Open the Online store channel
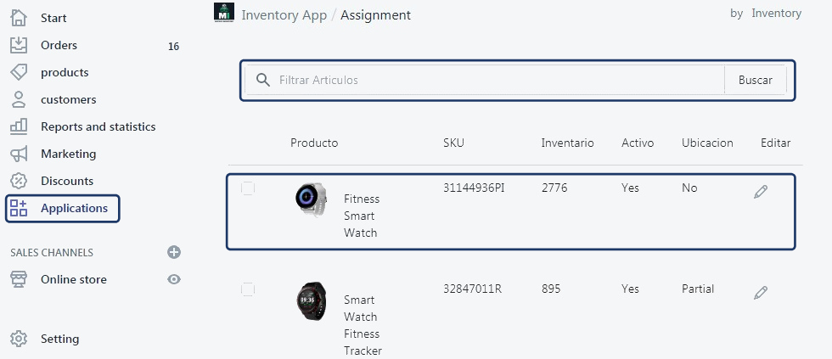Screen dimensions: 832x359 (73, 279)
